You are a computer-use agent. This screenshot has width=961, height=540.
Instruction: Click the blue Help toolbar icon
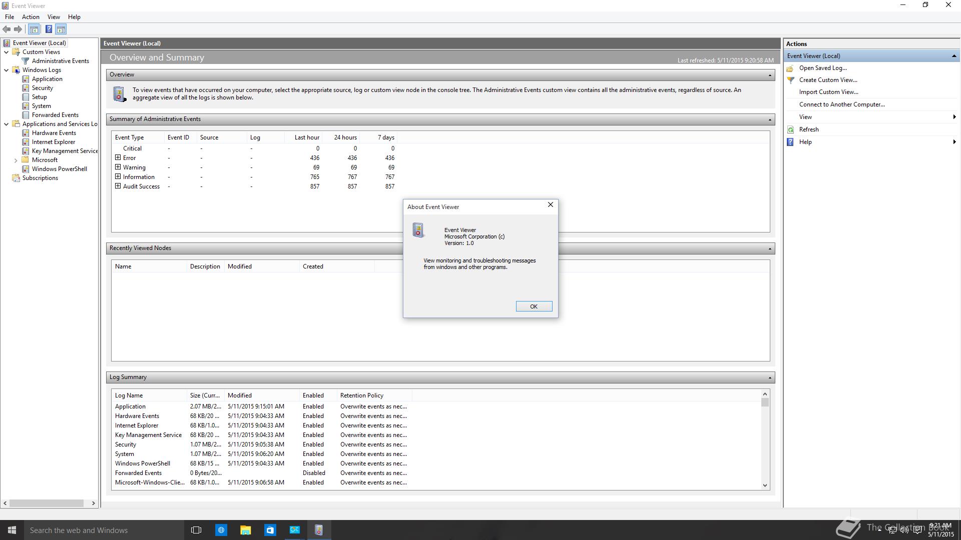click(49, 29)
